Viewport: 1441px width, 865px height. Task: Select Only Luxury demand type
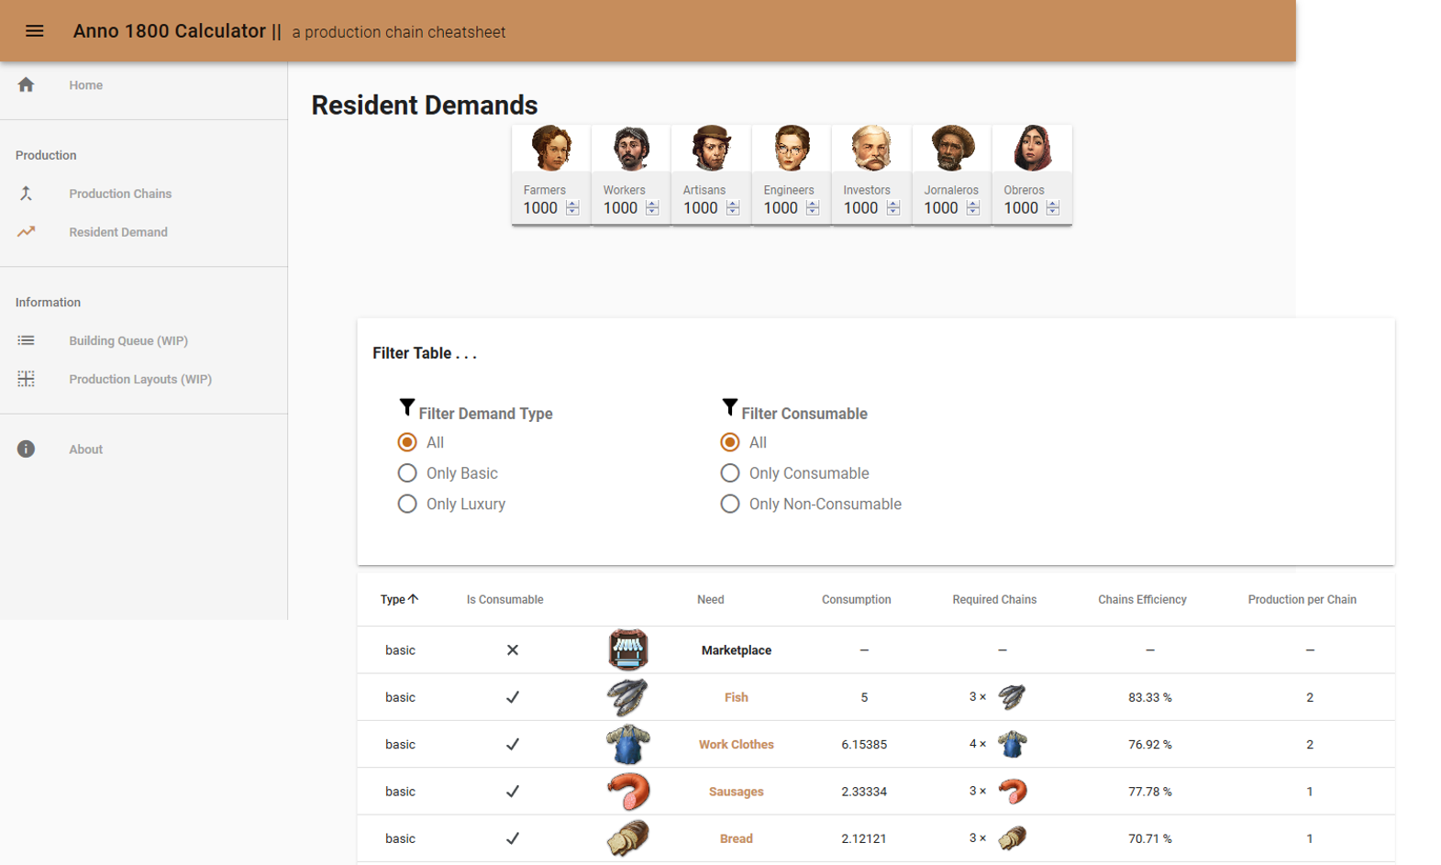pyautogui.click(x=407, y=504)
